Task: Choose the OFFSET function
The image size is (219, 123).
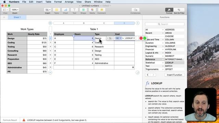Action: [175, 69]
